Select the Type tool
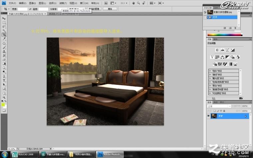This screenshot has width=253, height=158. click(4, 80)
